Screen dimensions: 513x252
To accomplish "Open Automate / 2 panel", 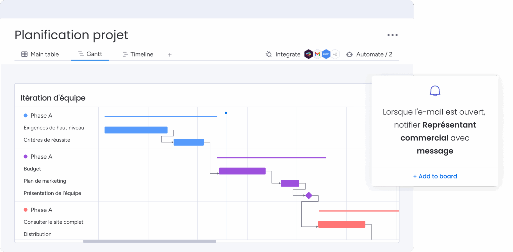I will point(369,54).
